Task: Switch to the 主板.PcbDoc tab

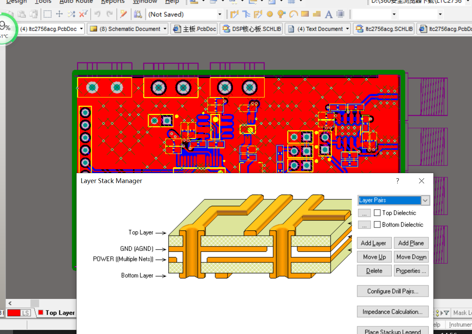Action: [x=194, y=29]
